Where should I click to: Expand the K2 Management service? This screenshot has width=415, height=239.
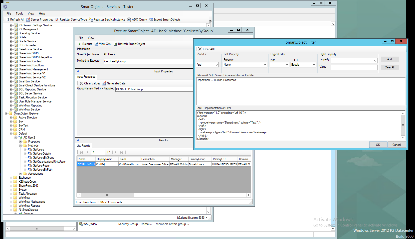[x=11, y=29]
